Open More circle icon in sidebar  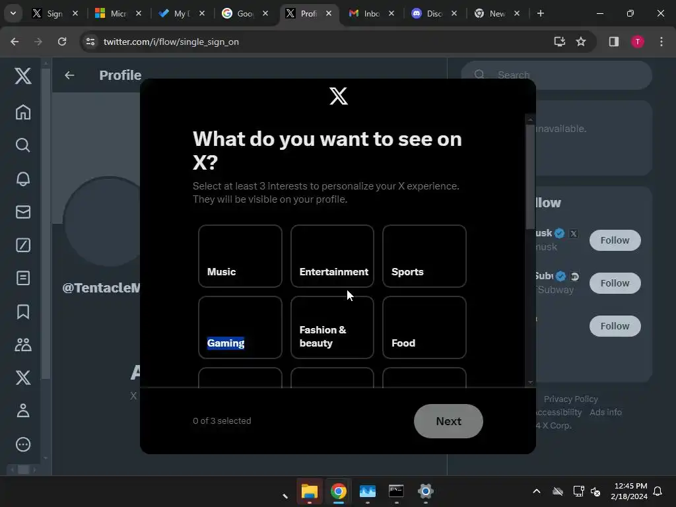pyautogui.click(x=23, y=444)
